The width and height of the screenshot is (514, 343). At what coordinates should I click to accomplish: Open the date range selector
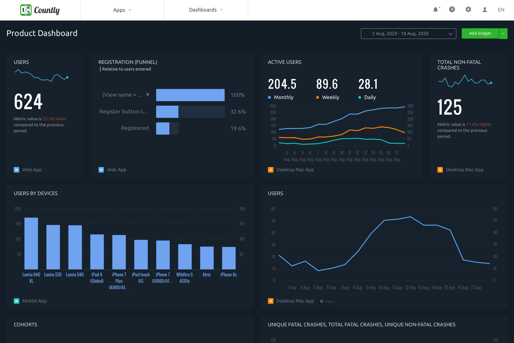click(408, 33)
